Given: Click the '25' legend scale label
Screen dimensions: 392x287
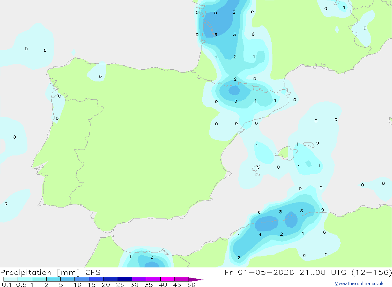Looking at the screenshot, I should click(x=120, y=285).
